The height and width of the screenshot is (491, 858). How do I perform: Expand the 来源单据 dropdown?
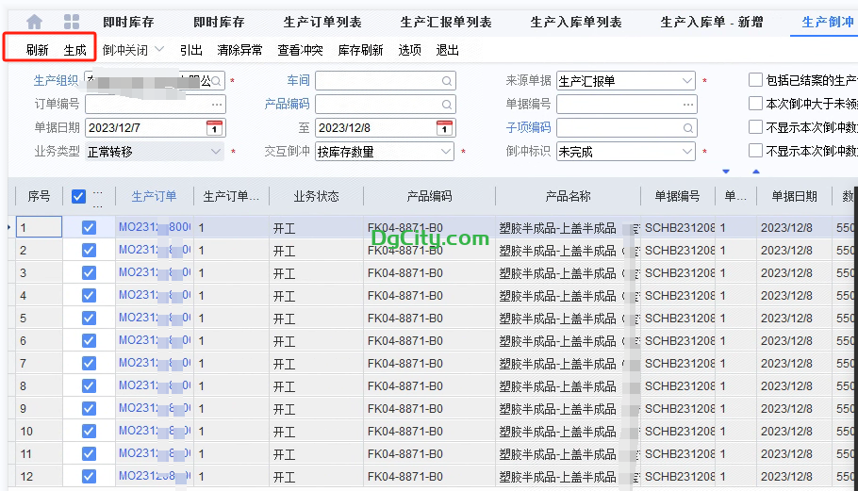(x=686, y=81)
